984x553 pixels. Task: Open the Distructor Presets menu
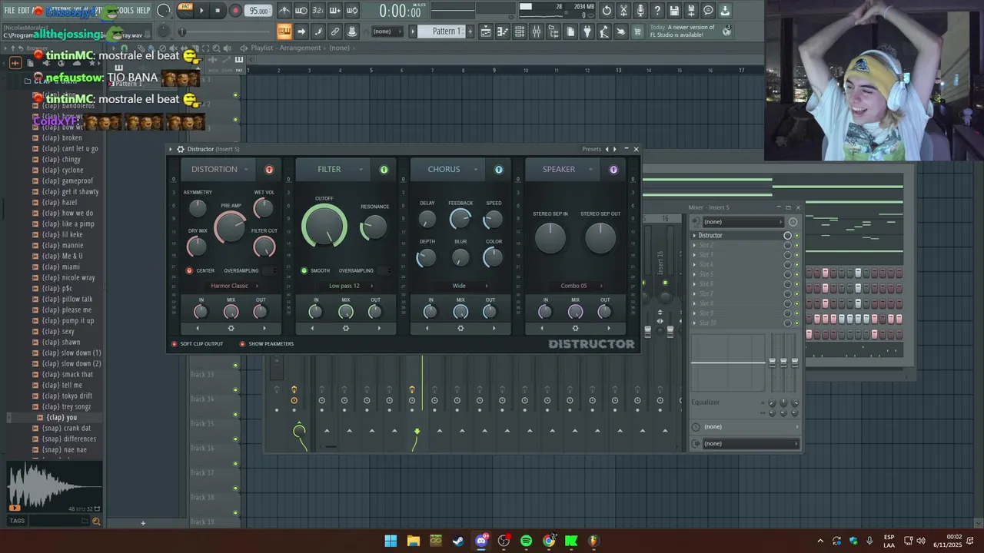[x=591, y=149]
